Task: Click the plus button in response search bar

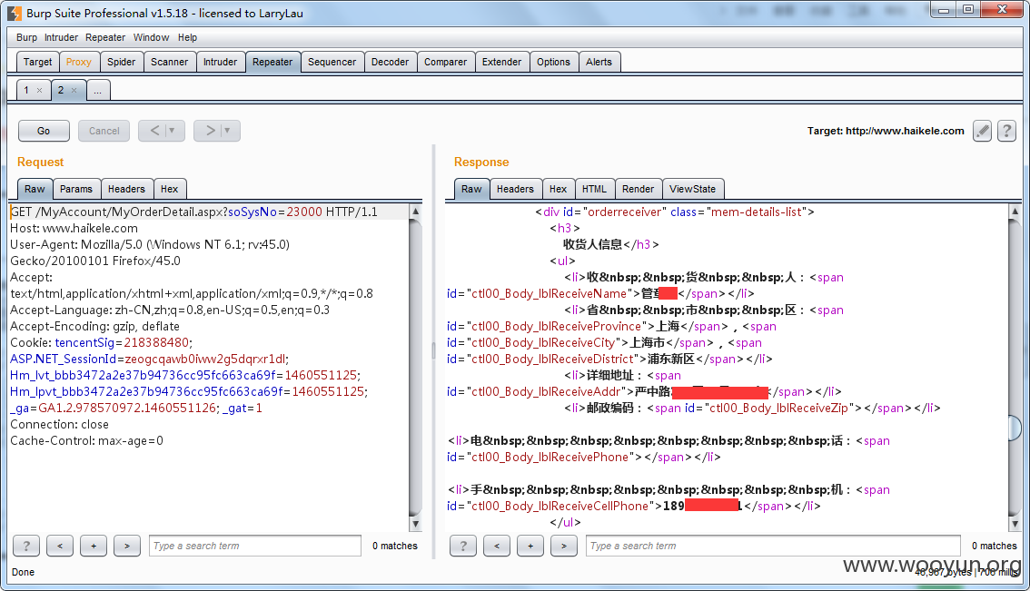Action: pyautogui.click(x=530, y=546)
